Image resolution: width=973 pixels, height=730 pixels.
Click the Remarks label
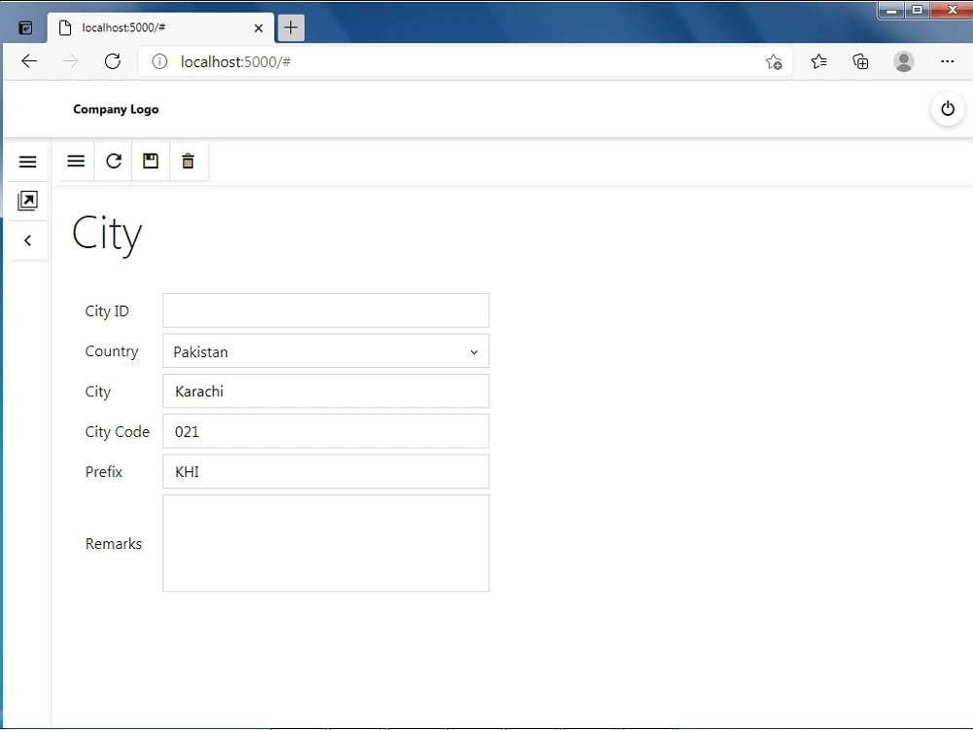coord(114,544)
